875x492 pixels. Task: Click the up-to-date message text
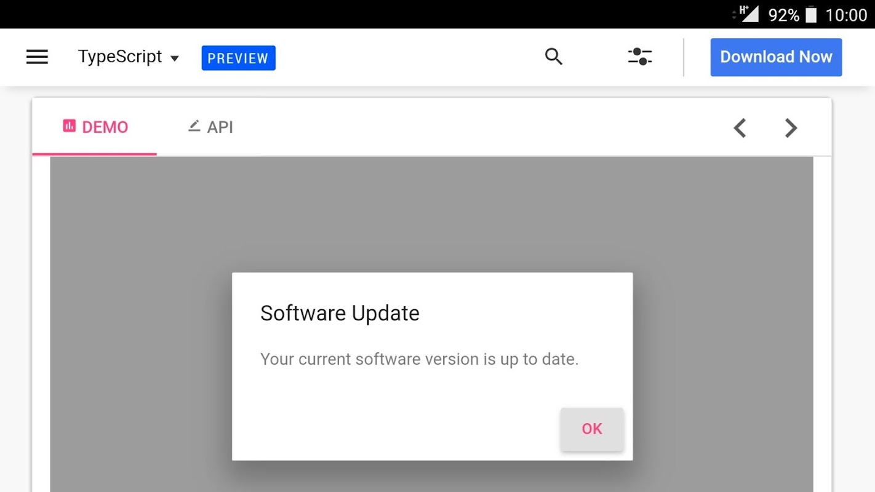click(420, 359)
